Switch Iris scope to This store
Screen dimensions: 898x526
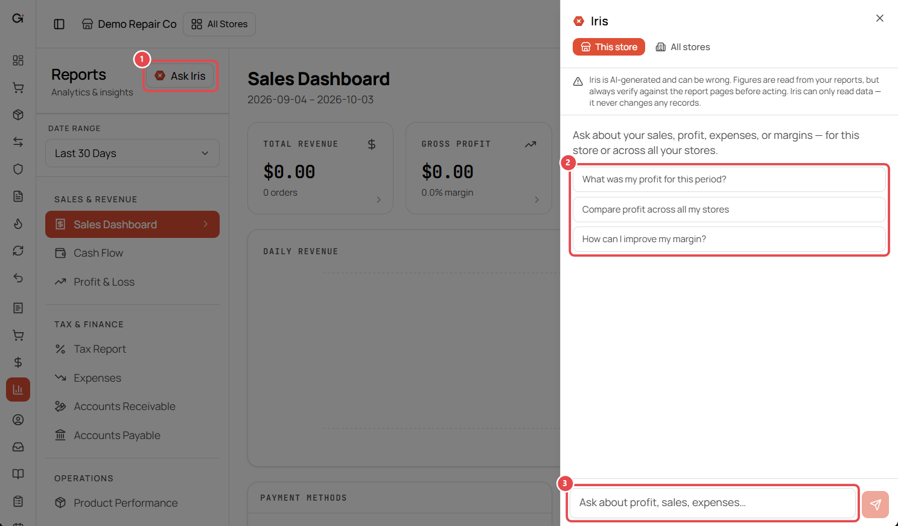tap(609, 47)
